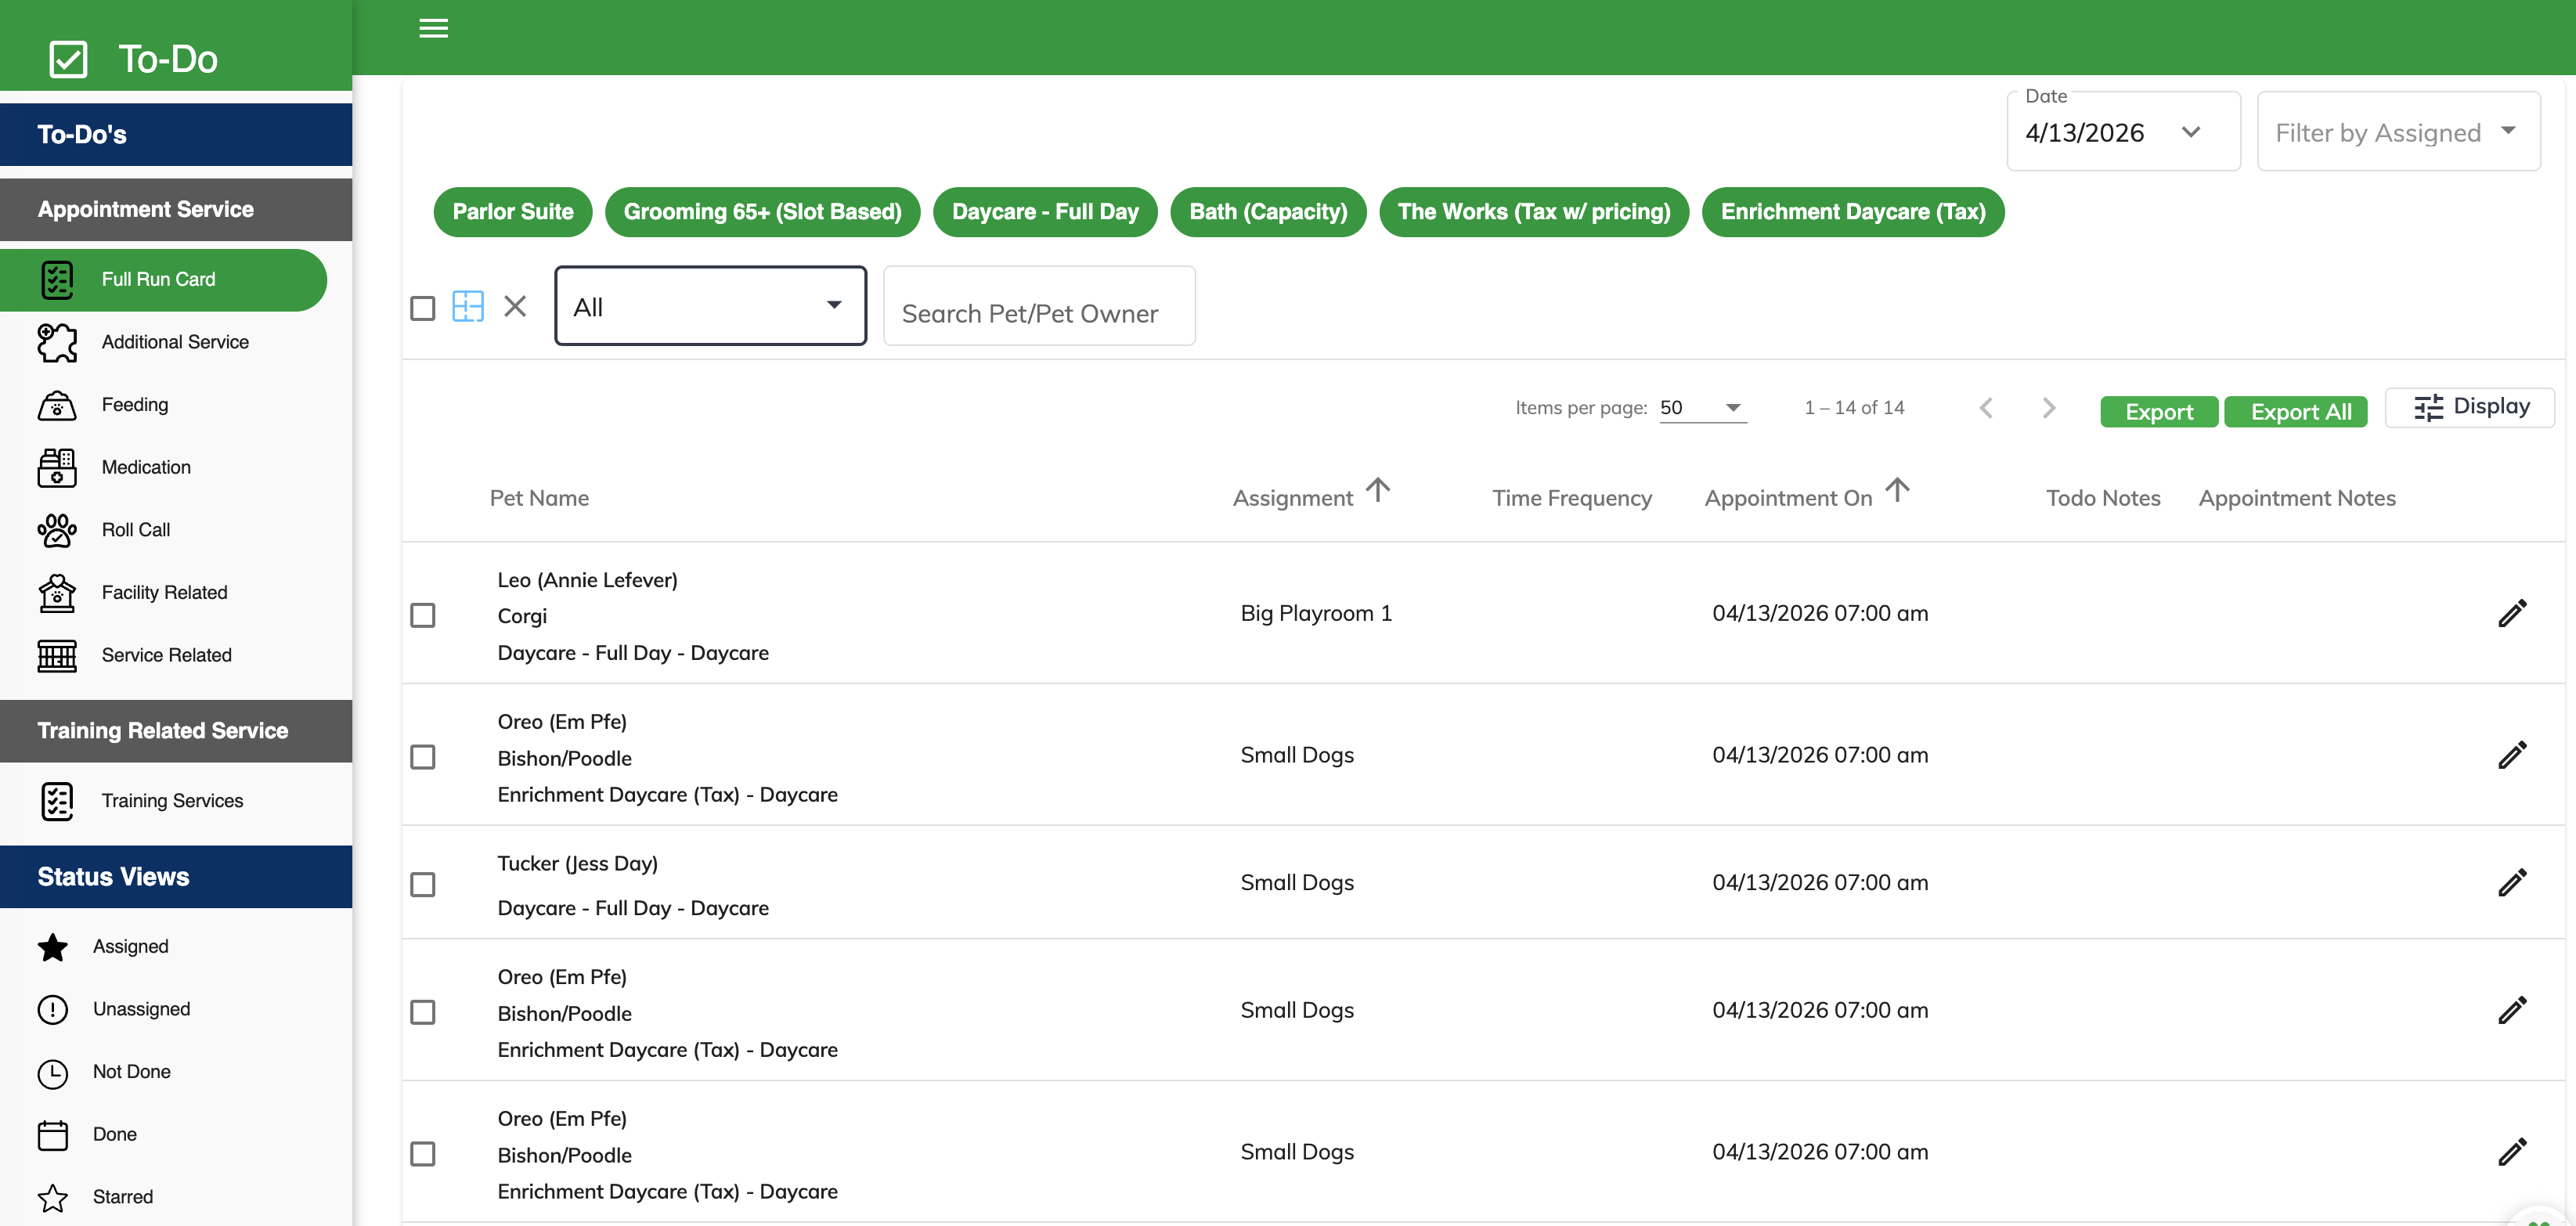
Task: Open the Date dropdown showing 4/13/2026
Action: 2122,132
